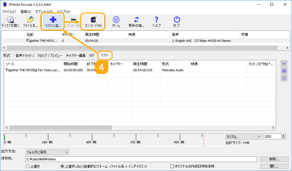Viewport: 292px width, 171px height.
Task: Enable オリジナルの作成日時を保持 checkbox
Action: click(x=192, y=166)
